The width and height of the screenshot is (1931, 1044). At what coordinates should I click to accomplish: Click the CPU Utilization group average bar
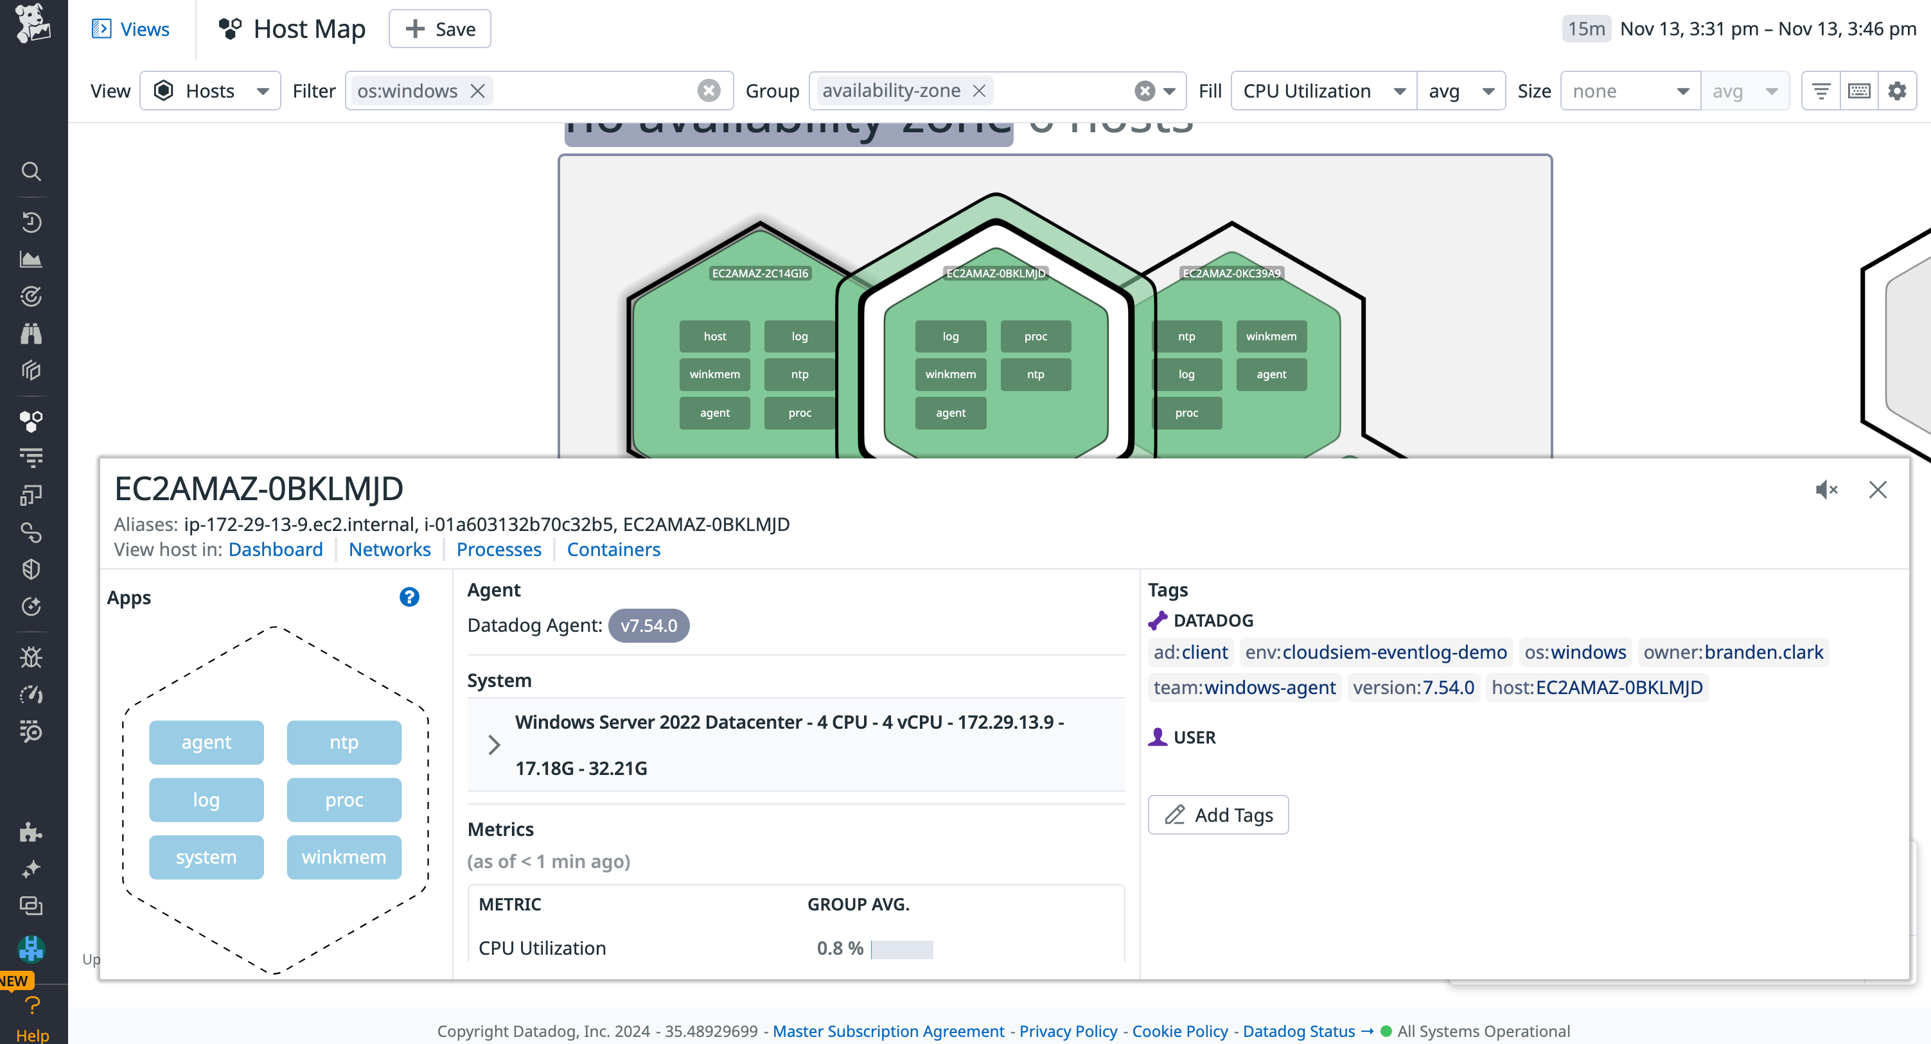tap(903, 948)
